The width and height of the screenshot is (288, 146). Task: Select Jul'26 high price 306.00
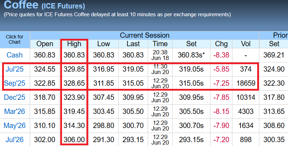point(74,140)
